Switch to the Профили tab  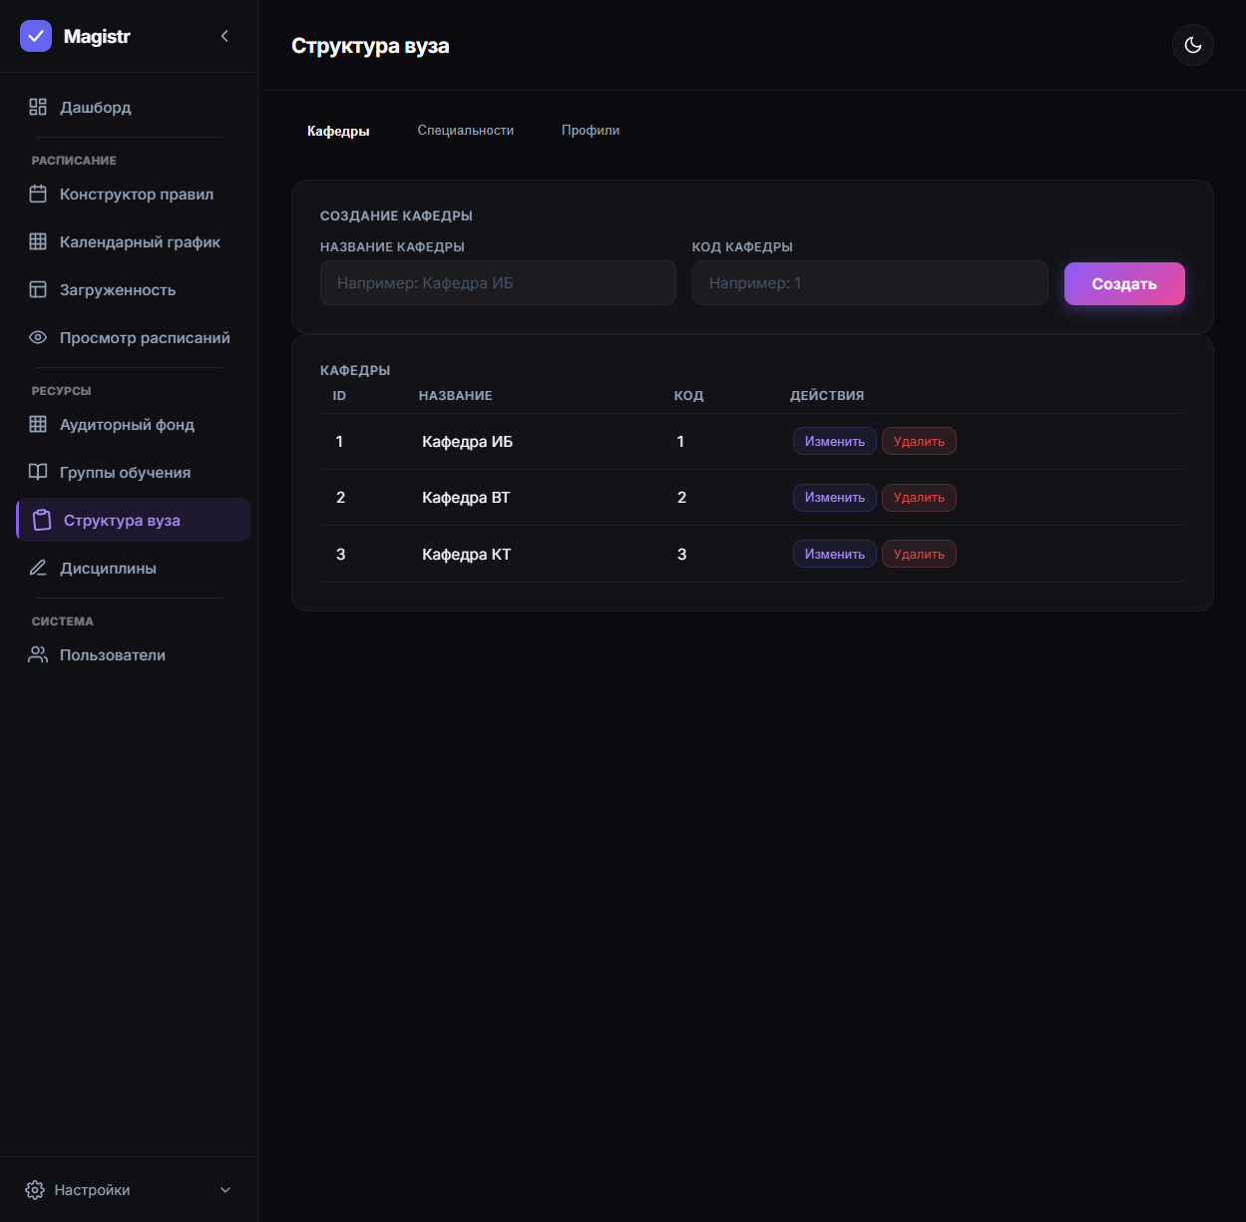click(x=591, y=131)
